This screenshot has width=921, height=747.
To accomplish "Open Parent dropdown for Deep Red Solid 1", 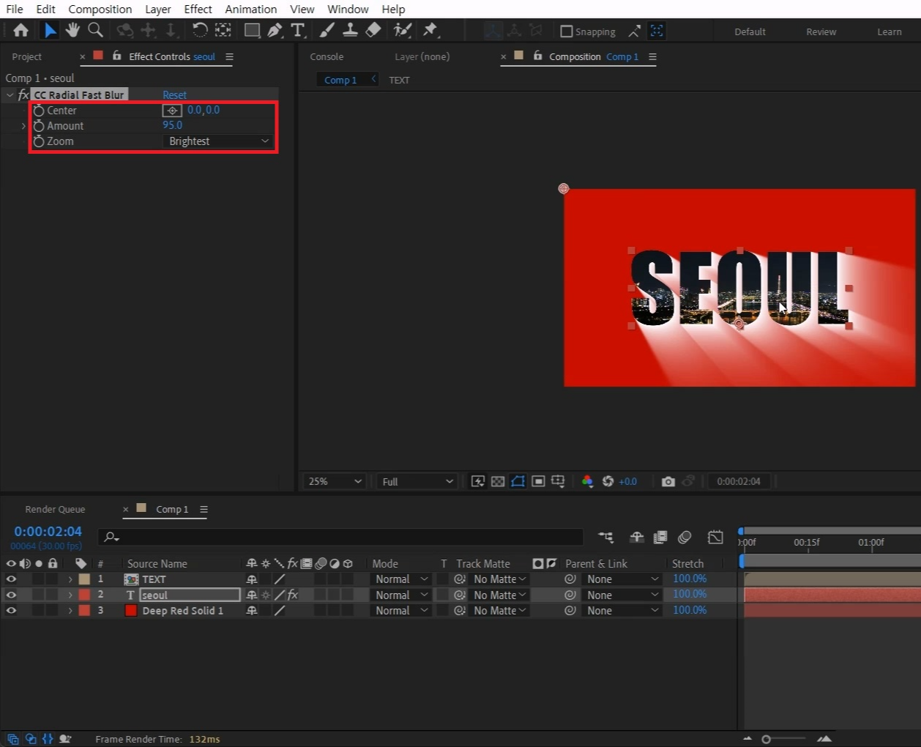I will tap(622, 611).
